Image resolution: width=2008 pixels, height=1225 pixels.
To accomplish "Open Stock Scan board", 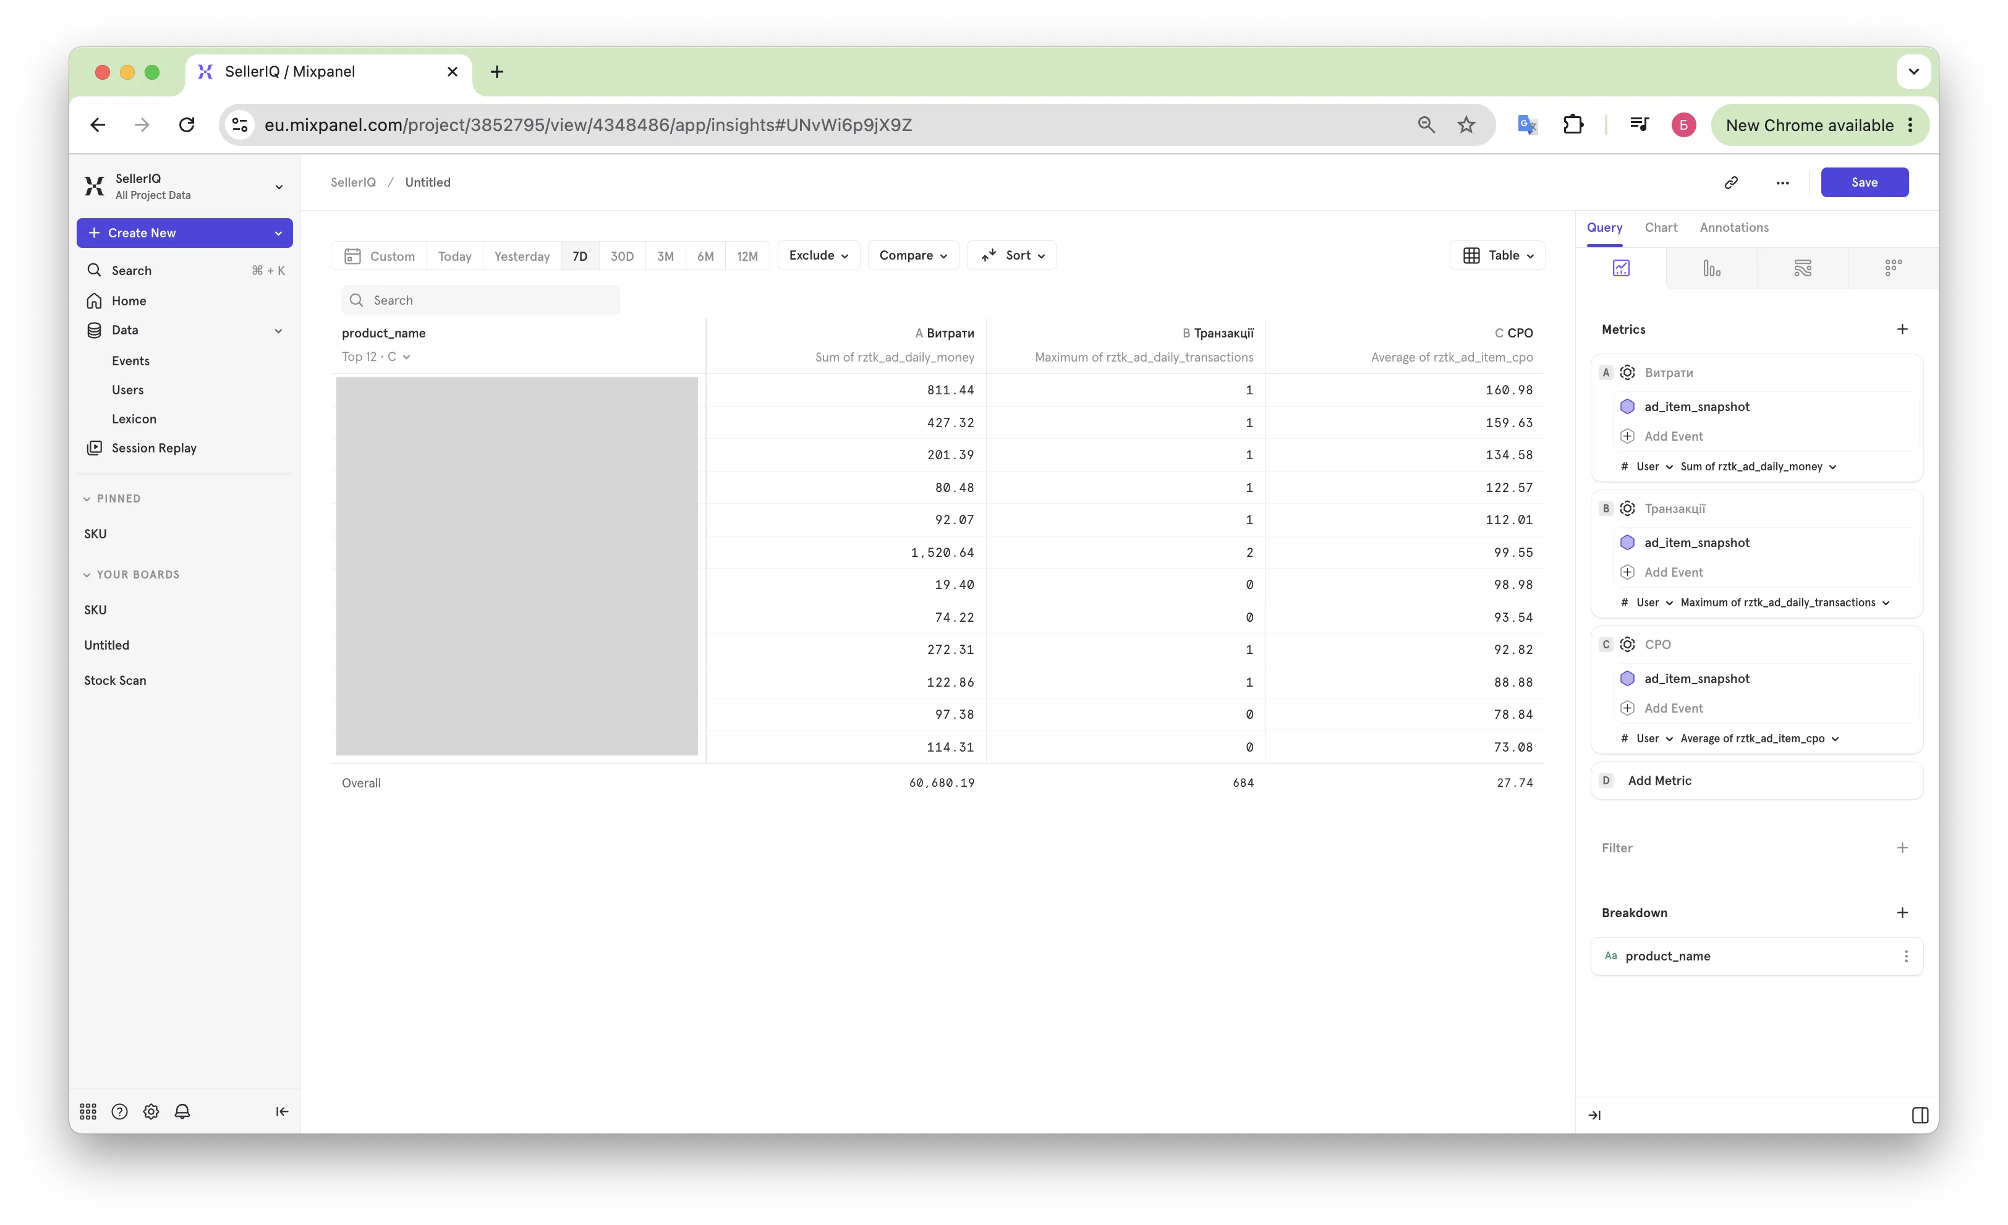I will (115, 680).
